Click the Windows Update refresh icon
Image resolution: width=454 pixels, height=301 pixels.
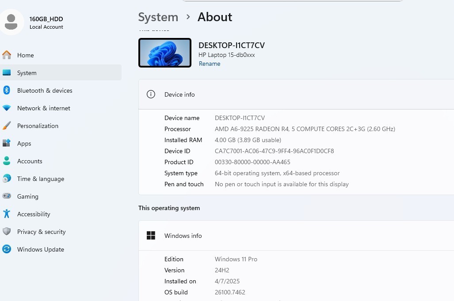pyautogui.click(x=7, y=249)
